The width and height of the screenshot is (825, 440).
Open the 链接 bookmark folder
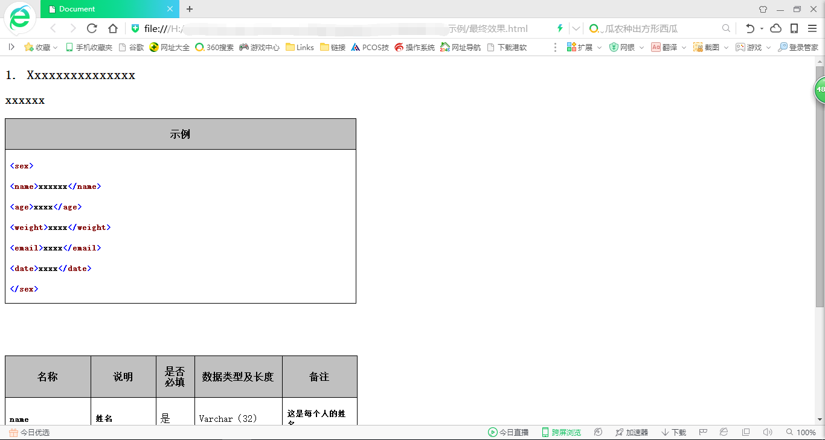333,47
